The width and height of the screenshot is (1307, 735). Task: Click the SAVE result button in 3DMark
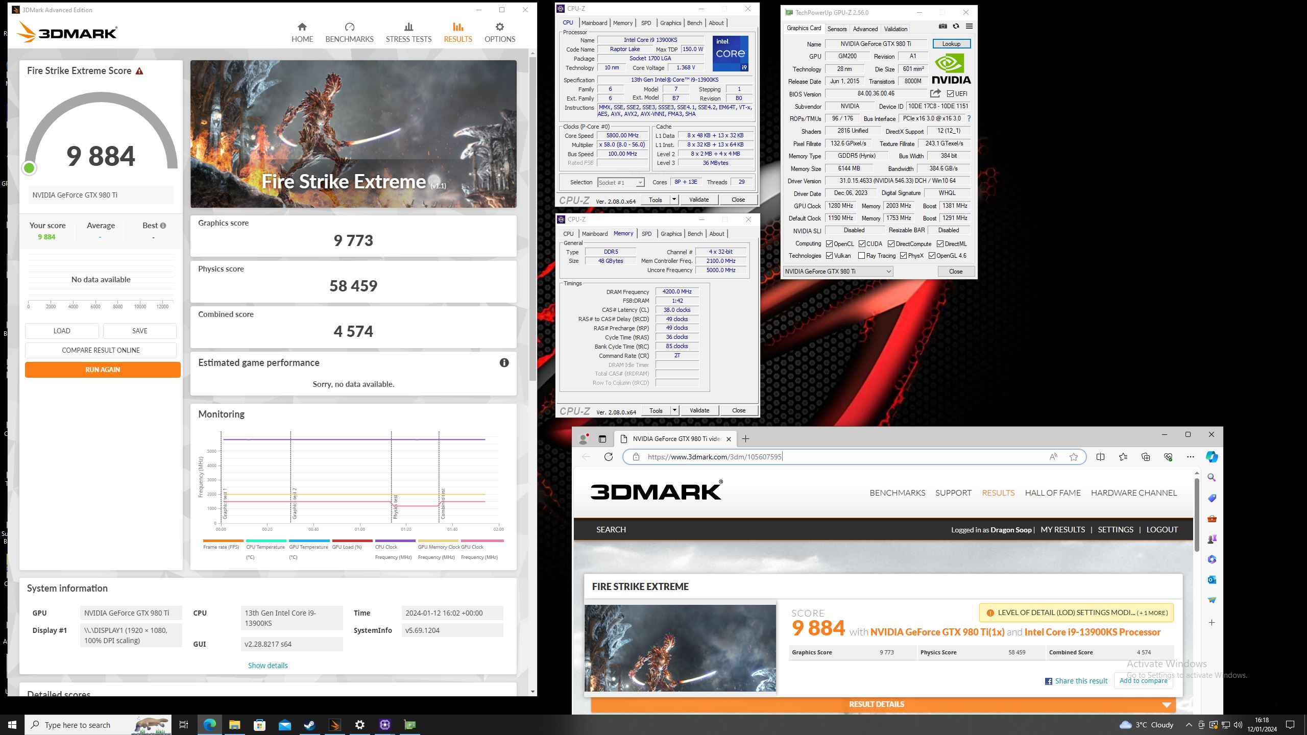point(140,331)
